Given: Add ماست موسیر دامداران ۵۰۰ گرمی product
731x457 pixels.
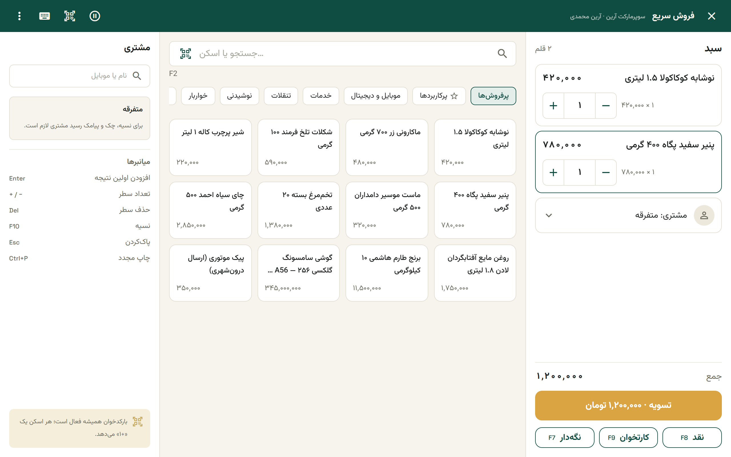Looking at the screenshot, I should coord(387,210).
